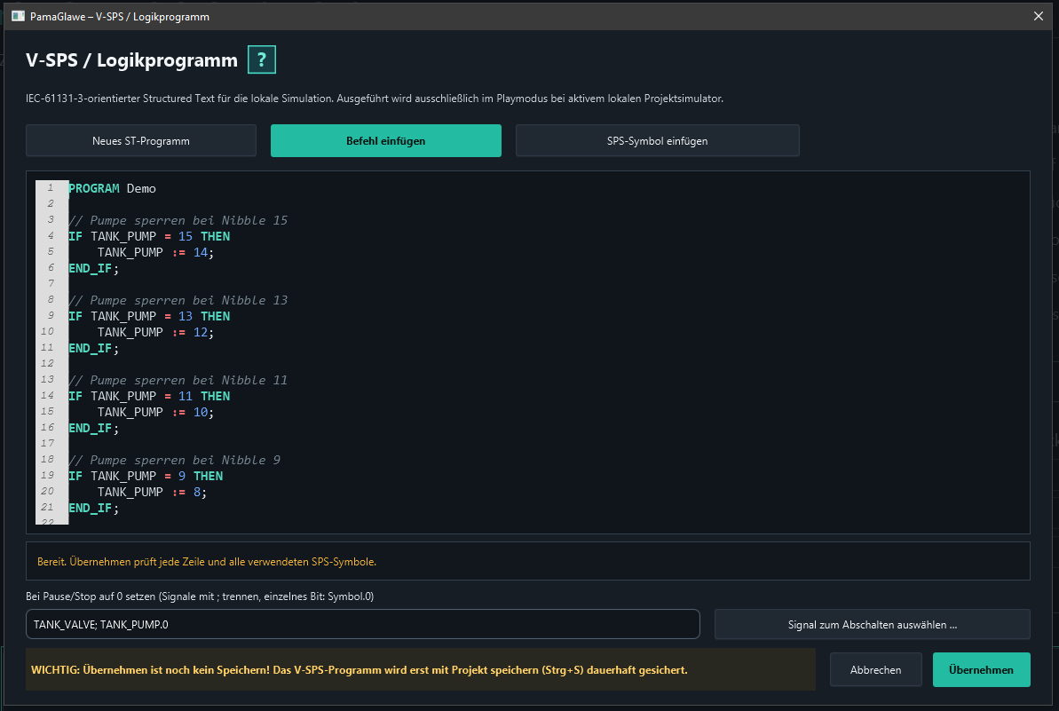1059x711 pixels.
Task: Click the assignment 'TANK_PUMP := 12;'
Action: click(155, 332)
